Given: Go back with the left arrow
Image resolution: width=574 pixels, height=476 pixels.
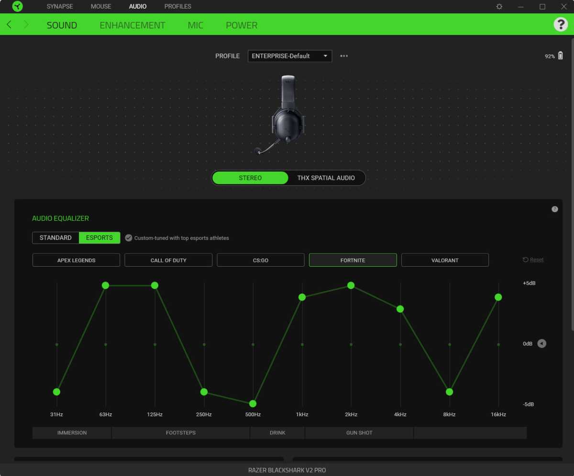Looking at the screenshot, I should [9, 24].
